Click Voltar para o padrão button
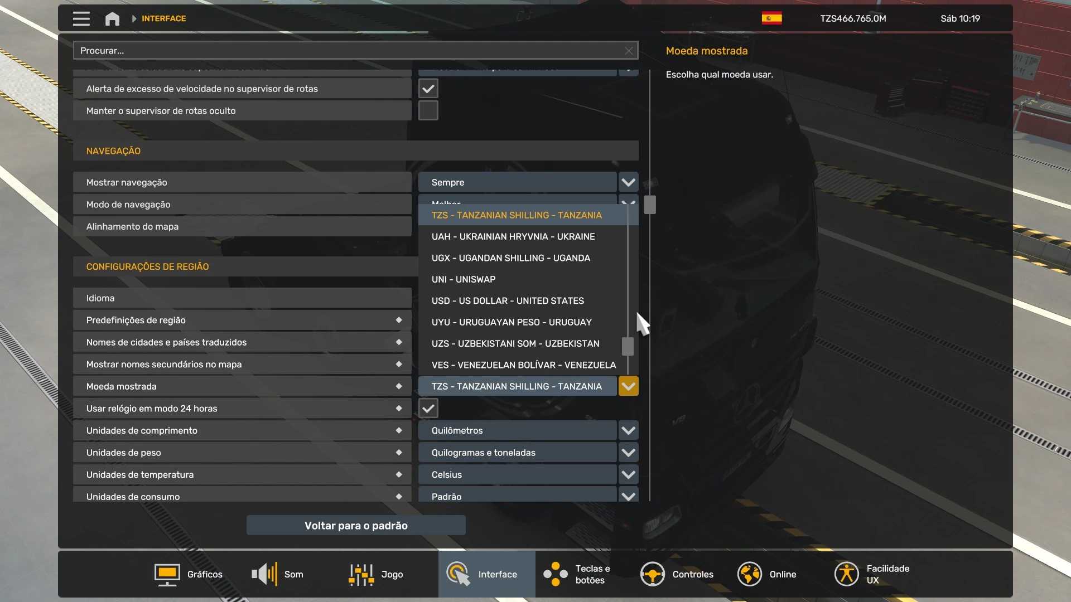This screenshot has width=1071, height=602. click(356, 526)
